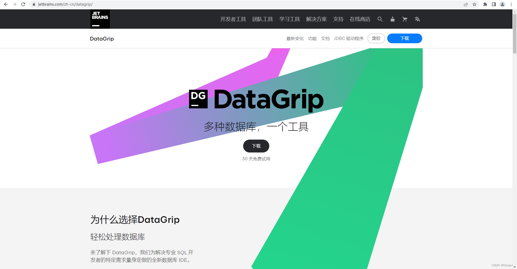Click the DG DataGrip logo icon

[198, 99]
